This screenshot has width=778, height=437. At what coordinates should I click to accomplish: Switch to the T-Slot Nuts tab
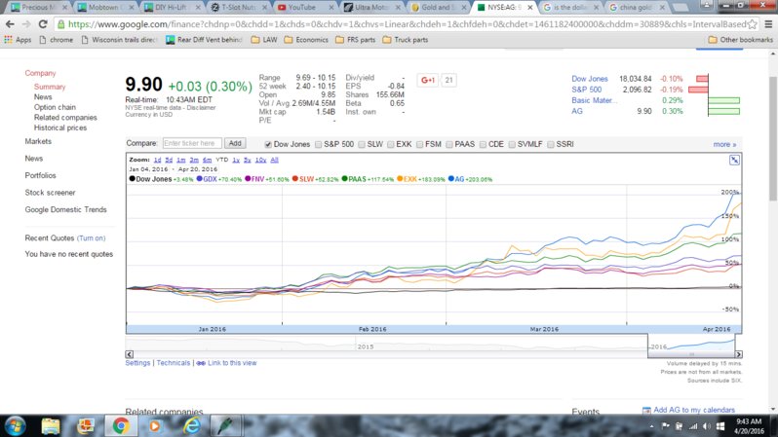pos(238,8)
